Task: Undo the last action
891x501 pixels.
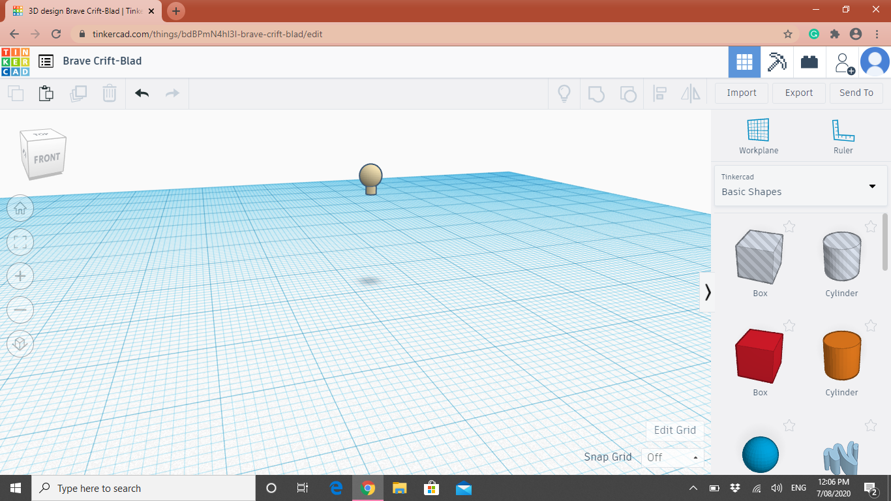Action: (142, 93)
